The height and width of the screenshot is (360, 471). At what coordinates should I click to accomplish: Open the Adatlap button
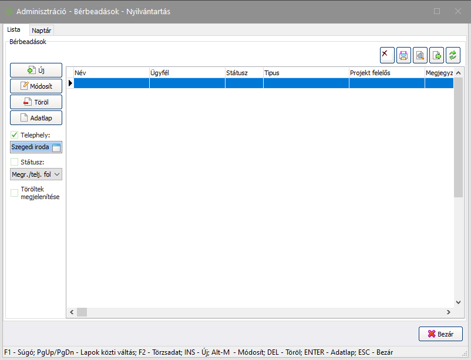[x=36, y=117]
